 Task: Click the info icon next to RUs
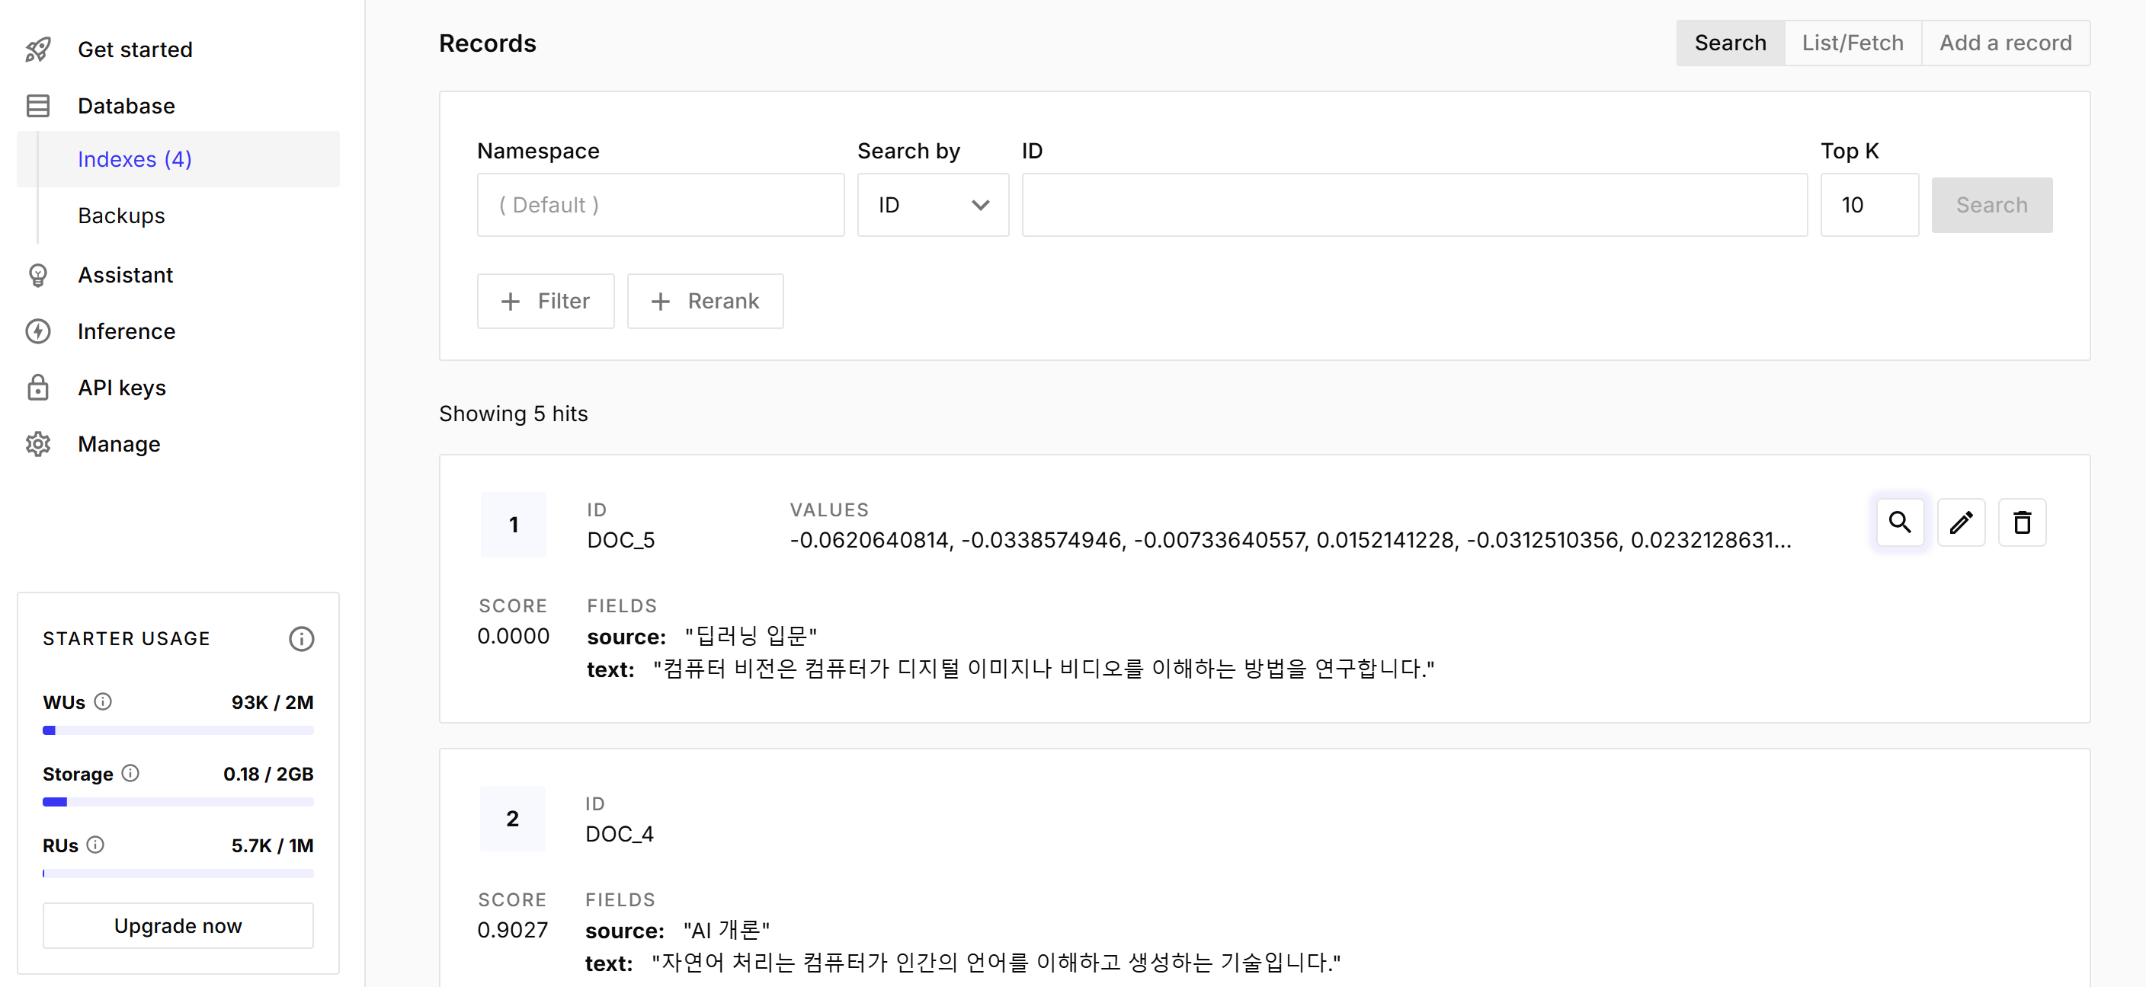[96, 845]
